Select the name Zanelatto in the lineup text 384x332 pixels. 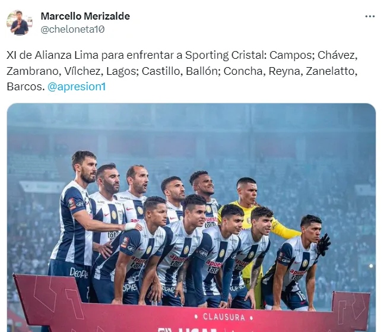click(331, 71)
